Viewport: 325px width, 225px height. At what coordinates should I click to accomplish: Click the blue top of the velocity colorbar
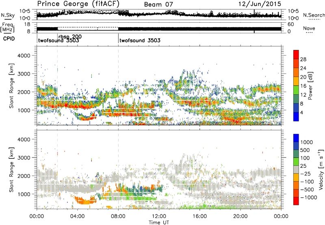pyautogui.click(x=296, y=138)
